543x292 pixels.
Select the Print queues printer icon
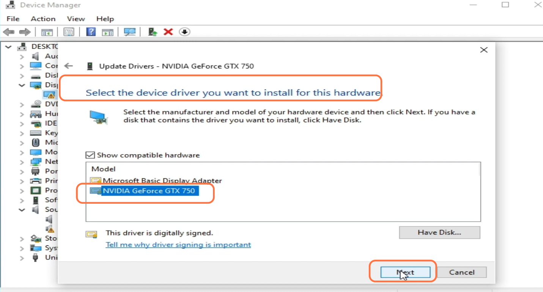point(36,181)
